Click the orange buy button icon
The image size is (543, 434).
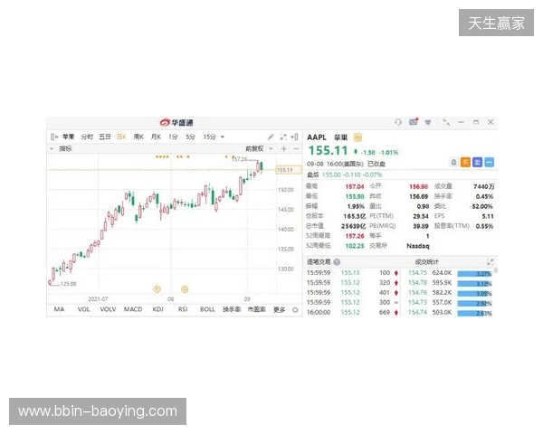pos(465,163)
